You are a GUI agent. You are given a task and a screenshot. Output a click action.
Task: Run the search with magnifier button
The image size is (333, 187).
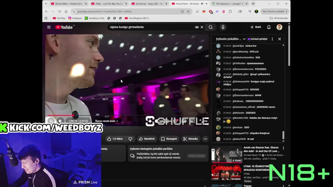(x=211, y=27)
